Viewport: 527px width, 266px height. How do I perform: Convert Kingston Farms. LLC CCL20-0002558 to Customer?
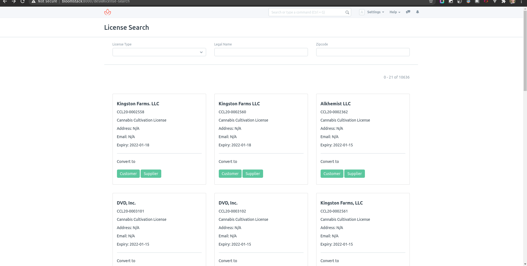[128, 174]
